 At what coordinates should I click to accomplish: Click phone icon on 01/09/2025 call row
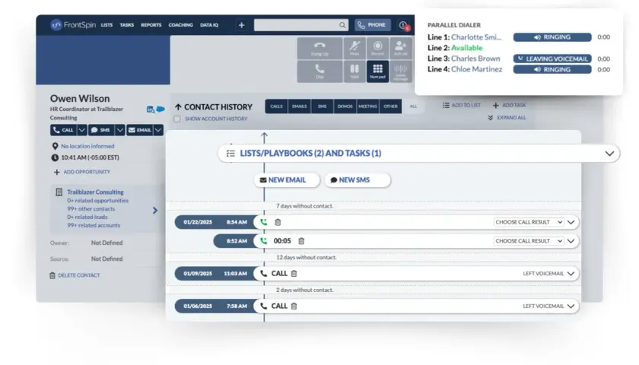[264, 273]
